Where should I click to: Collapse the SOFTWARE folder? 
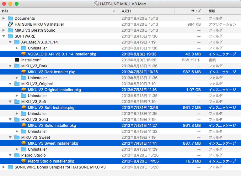3,36
